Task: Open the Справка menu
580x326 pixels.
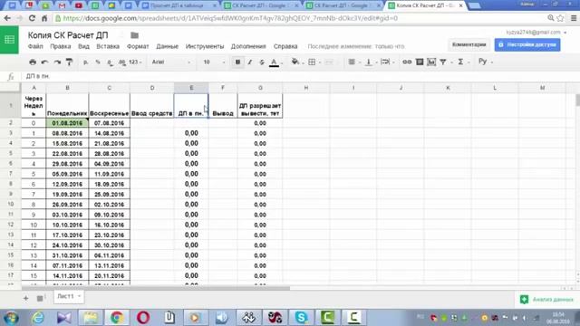Action: (x=285, y=46)
